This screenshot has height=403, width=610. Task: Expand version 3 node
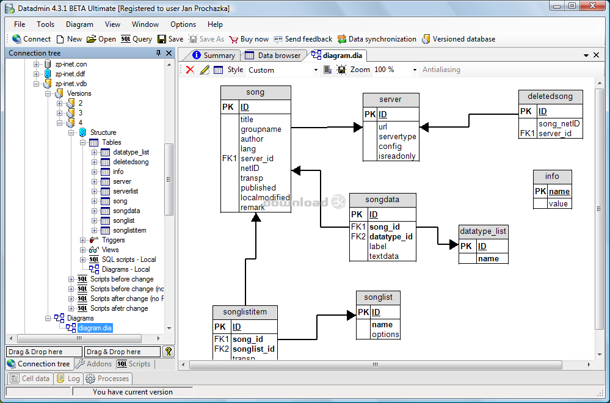pyautogui.click(x=59, y=113)
